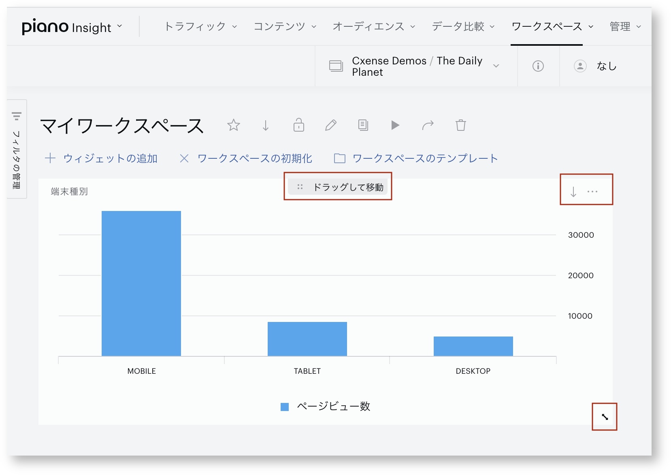Image resolution: width=671 pixels, height=475 pixels.
Task: Click the 端末種別 widget title
Action: click(69, 192)
